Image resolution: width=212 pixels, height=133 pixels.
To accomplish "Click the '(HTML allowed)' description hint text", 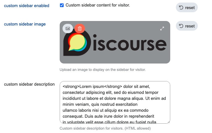I will click(138, 128).
